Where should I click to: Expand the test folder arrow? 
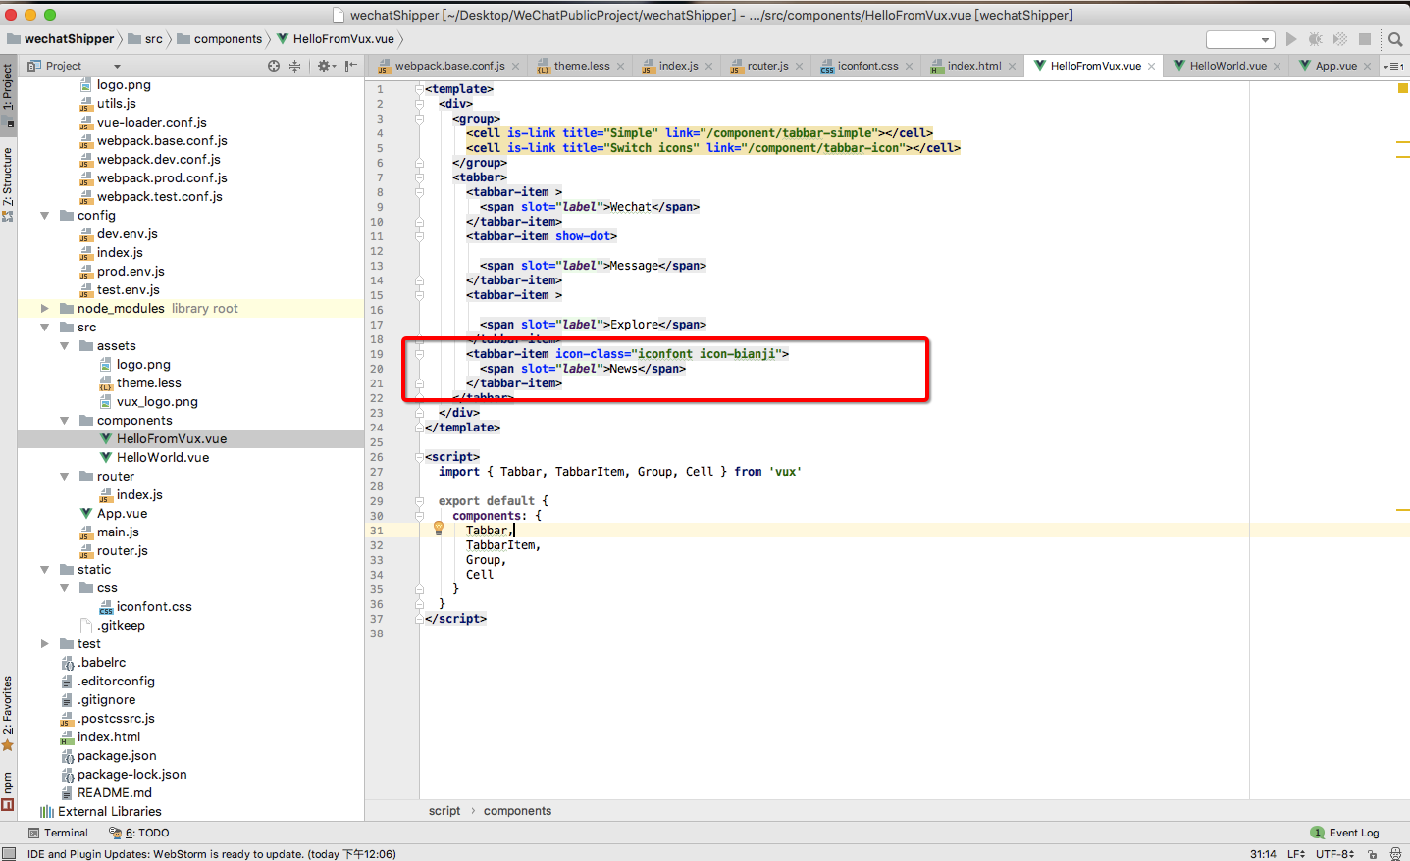(44, 643)
